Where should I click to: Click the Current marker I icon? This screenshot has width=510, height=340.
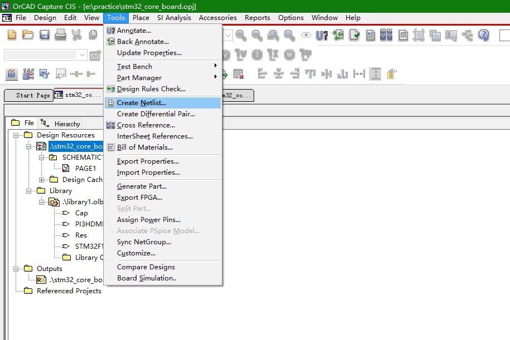(257, 55)
